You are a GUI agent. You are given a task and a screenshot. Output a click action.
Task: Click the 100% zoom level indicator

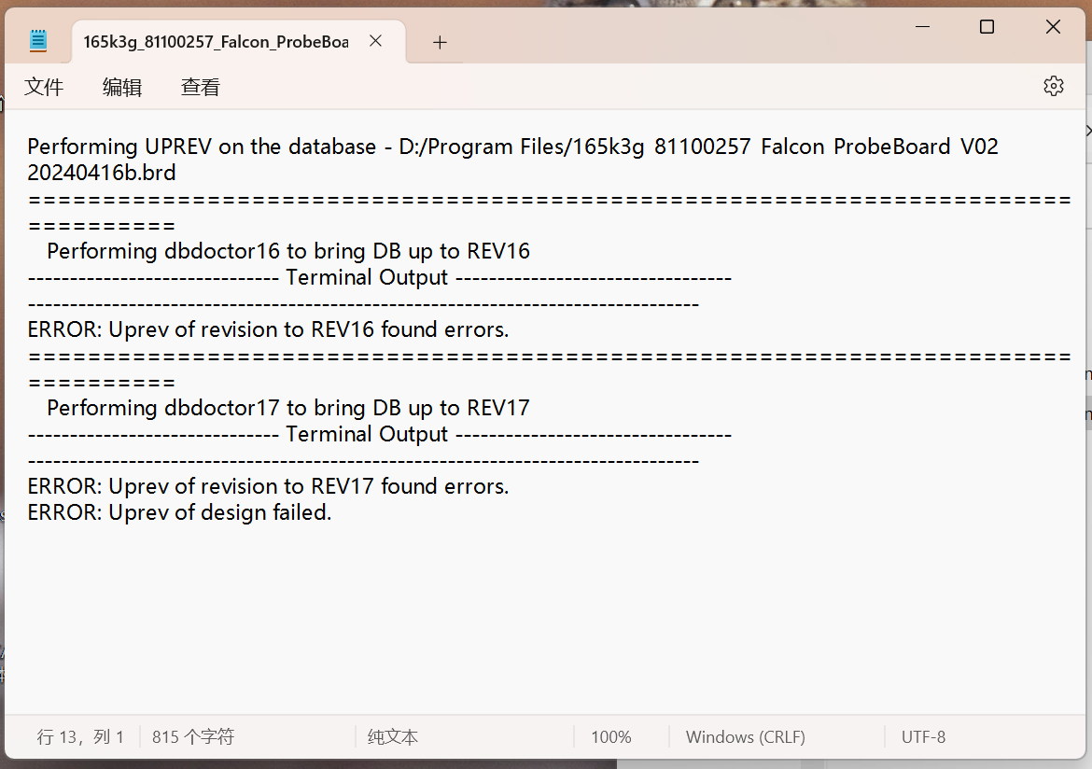[610, 736]
